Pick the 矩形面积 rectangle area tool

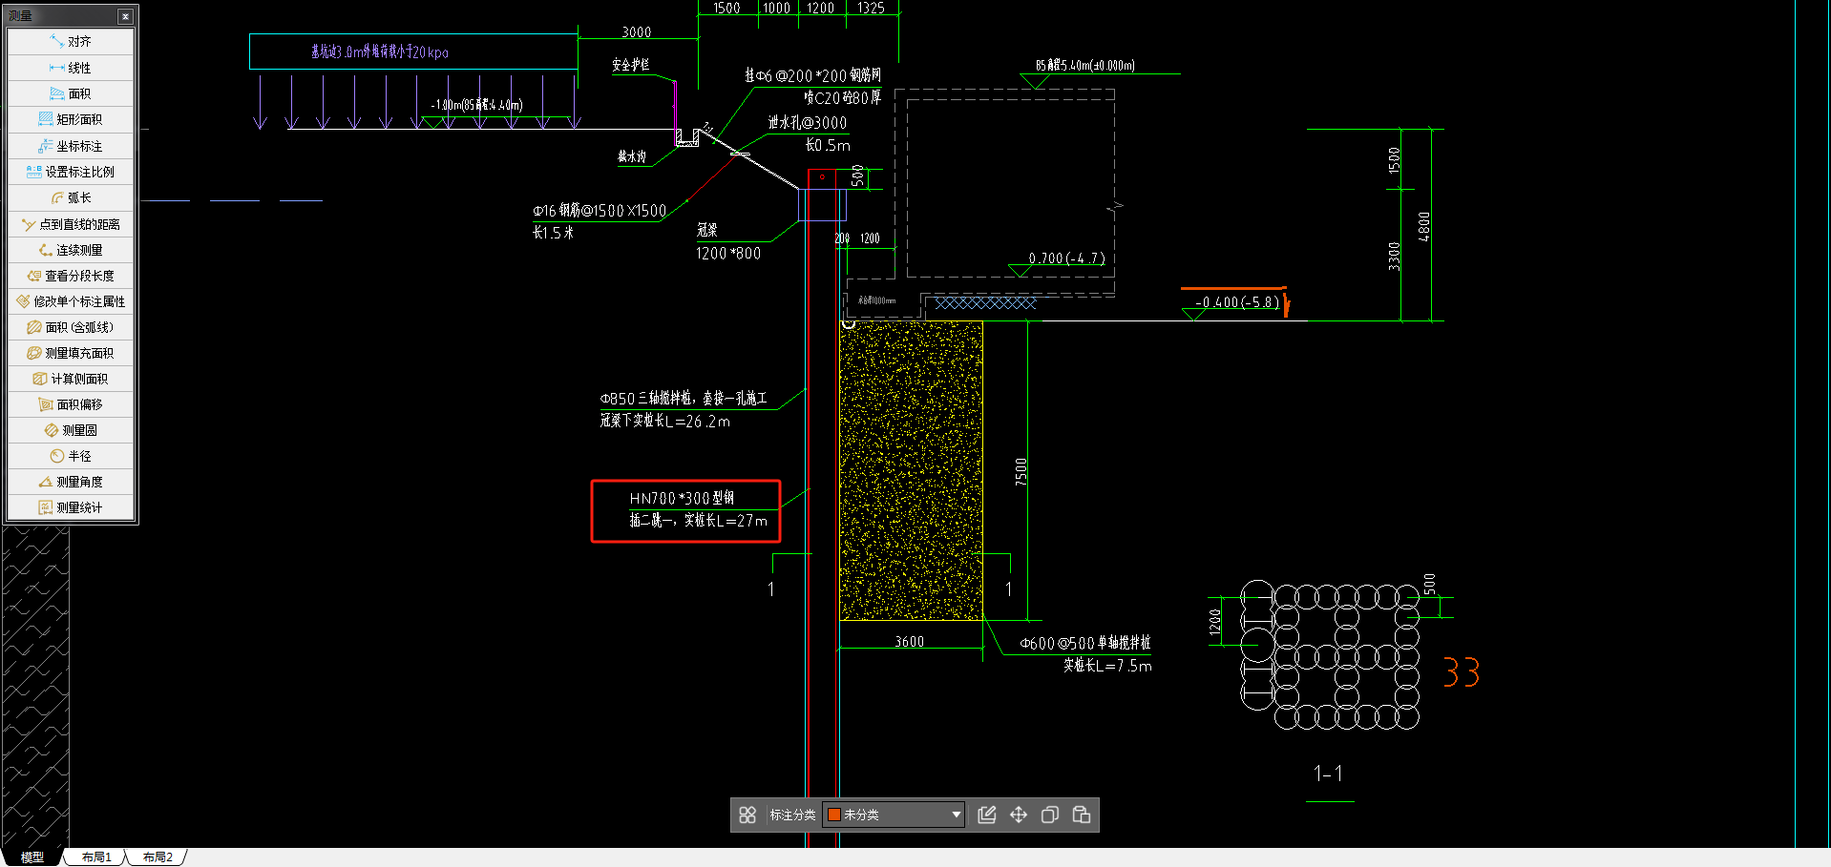click(x=71, y=119)
